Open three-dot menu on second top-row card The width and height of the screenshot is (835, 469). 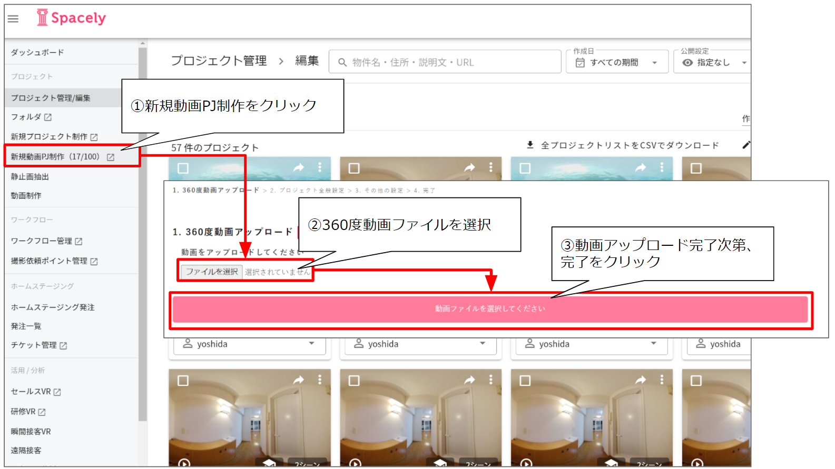pyautogui.click(x=491, y=167)
